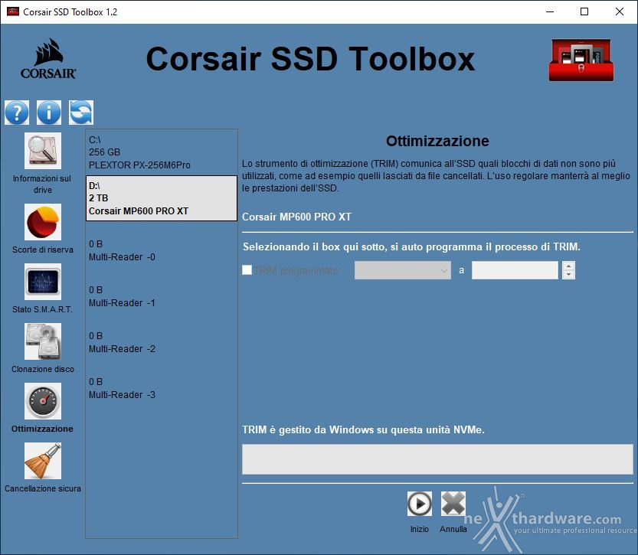Click the Corsair MP600 PRO XT heading
Image resolution: width=638 pixels, height=555 pixels.
(x=296, y=217)
